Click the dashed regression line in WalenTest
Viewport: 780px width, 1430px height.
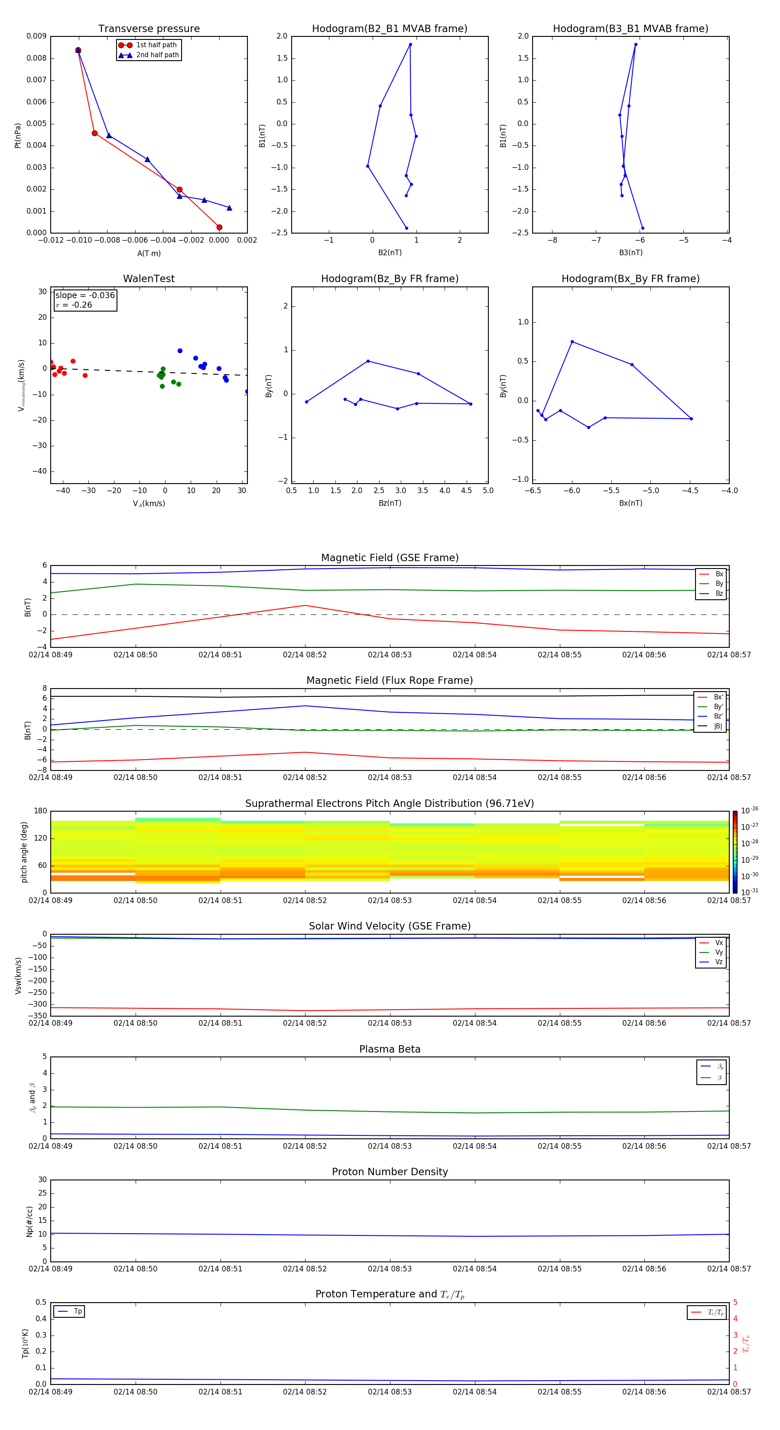[149, 371]
